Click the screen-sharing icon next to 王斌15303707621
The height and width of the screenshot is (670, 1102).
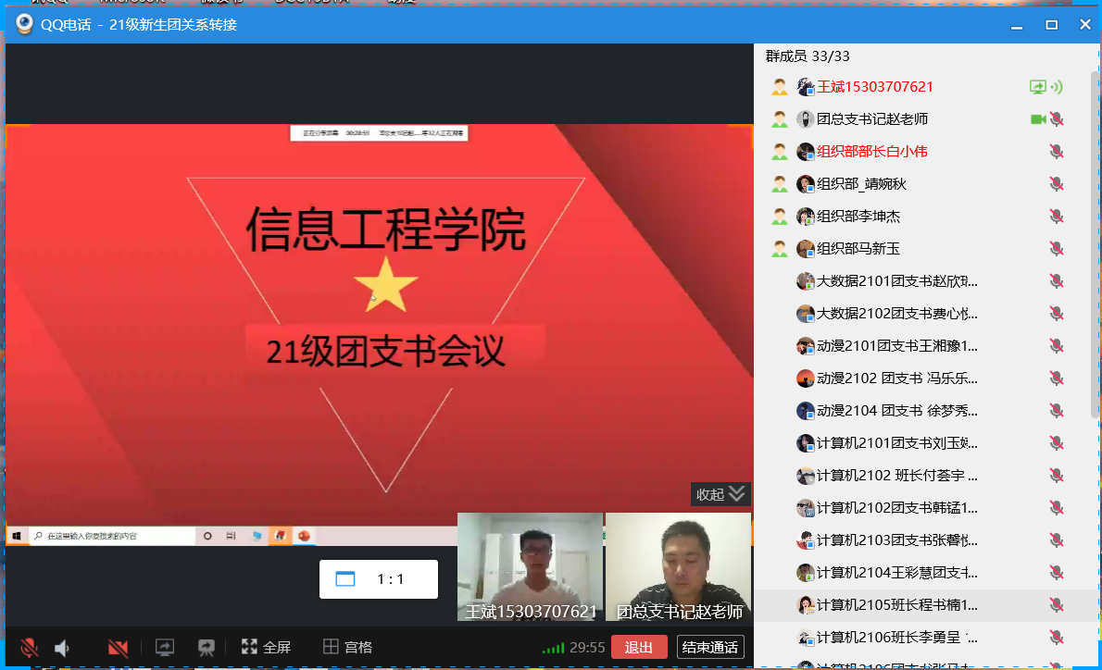pos(1038,87)
